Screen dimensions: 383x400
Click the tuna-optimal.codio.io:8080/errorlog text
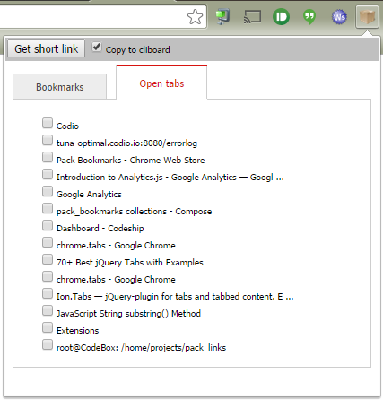[126, 143]
